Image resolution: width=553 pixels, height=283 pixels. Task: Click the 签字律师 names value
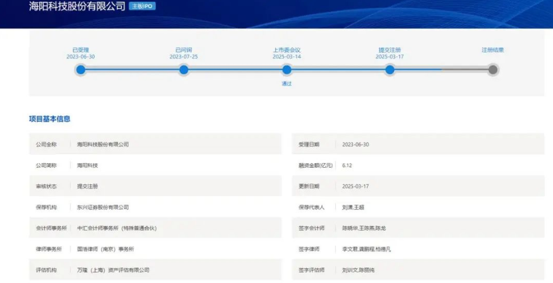[367, 249]
